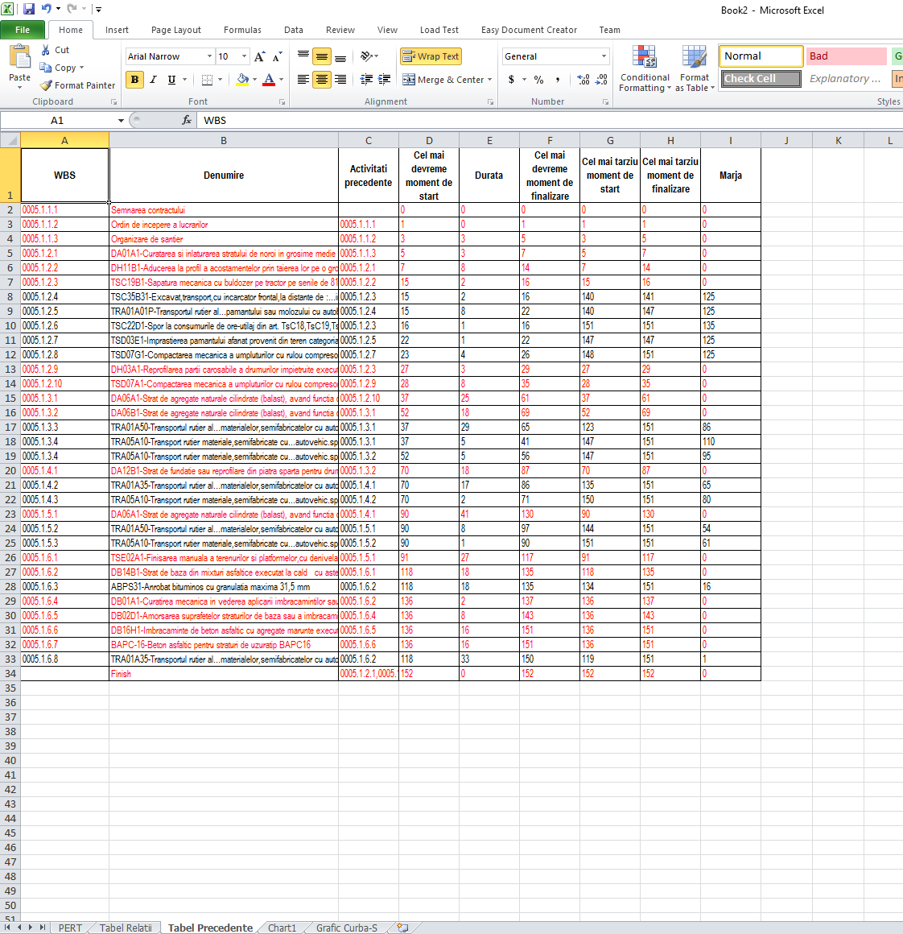Cut the selection with the scissors icon

45,50
